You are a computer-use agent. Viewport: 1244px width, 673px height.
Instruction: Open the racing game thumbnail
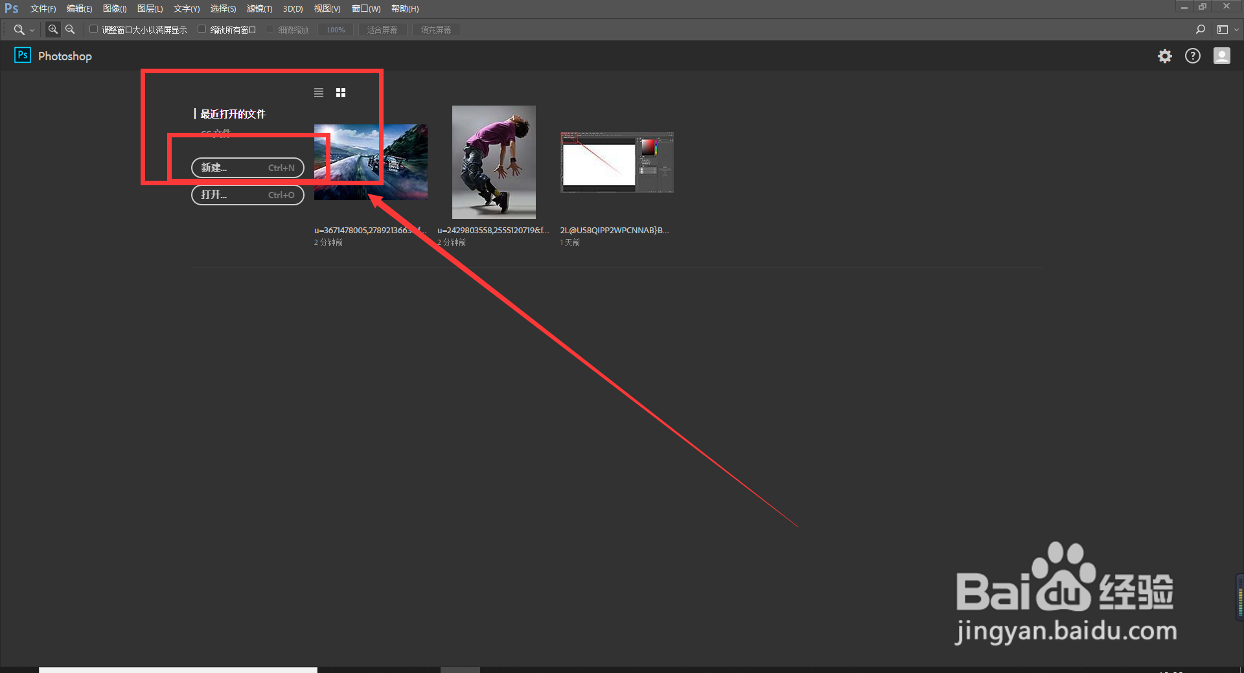pyautogui.click(x=371, y=162)
